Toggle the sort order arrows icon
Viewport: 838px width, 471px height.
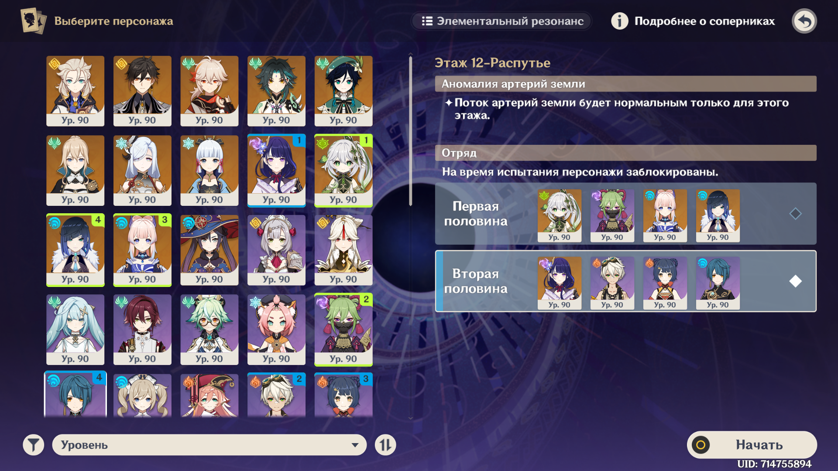coord(385,445)
